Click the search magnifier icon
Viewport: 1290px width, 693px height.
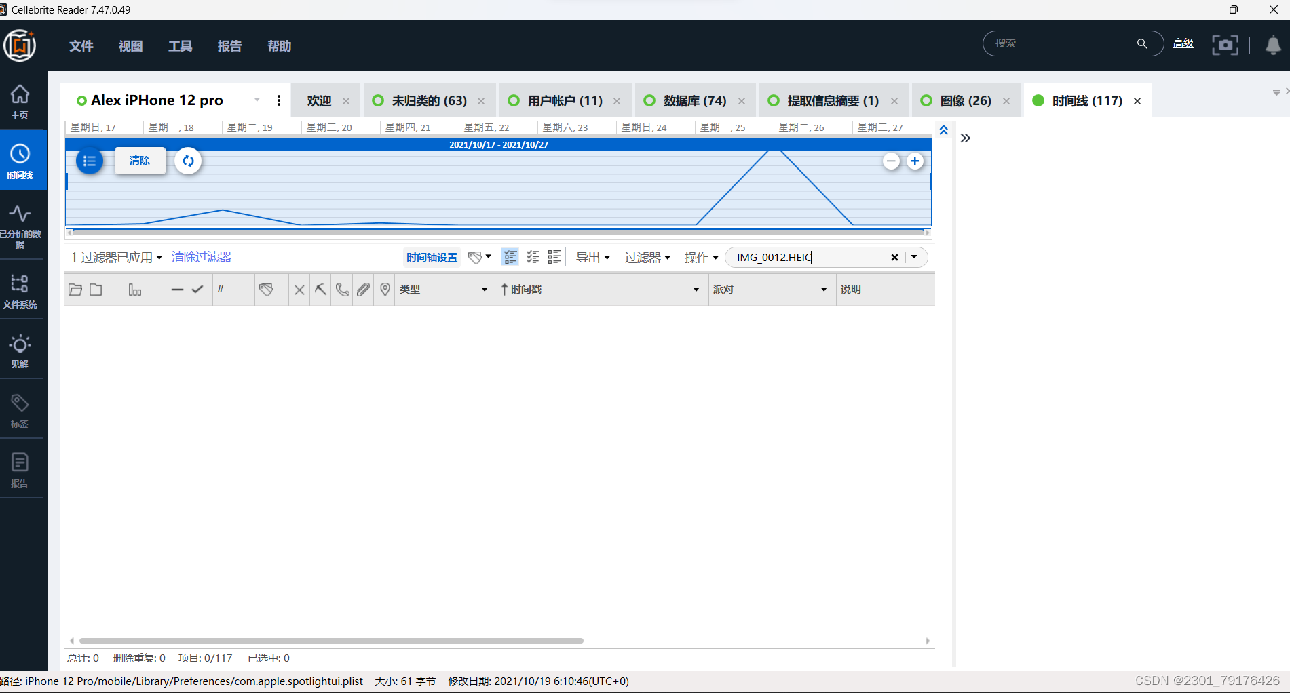[x=1142, y=43]
